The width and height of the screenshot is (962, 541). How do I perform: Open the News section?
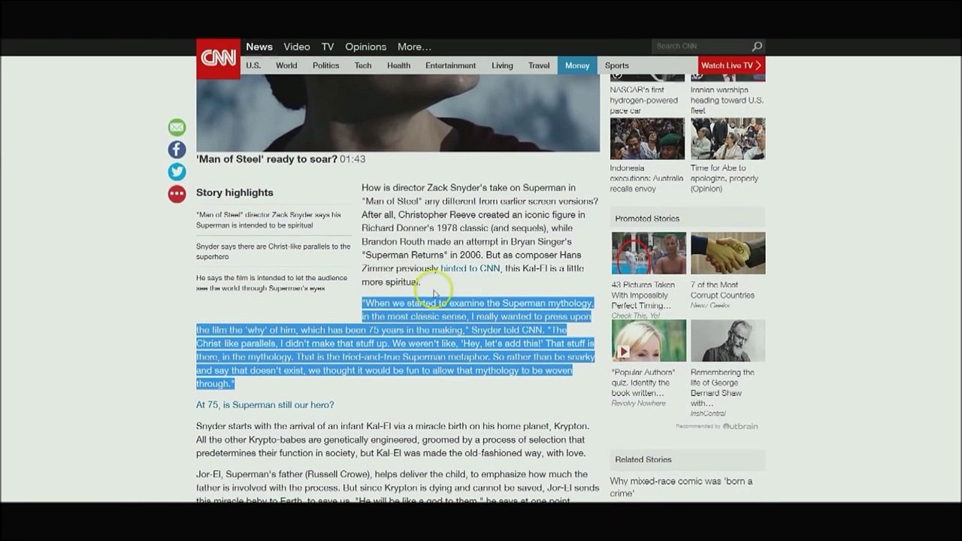click(259, 47)
